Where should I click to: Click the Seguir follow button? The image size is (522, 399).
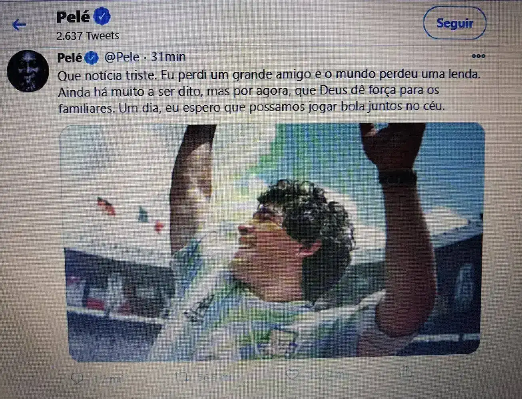[454, 23]
